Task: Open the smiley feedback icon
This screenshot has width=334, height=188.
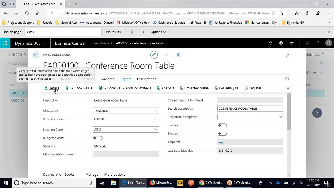Action: [x=281, y=43]
